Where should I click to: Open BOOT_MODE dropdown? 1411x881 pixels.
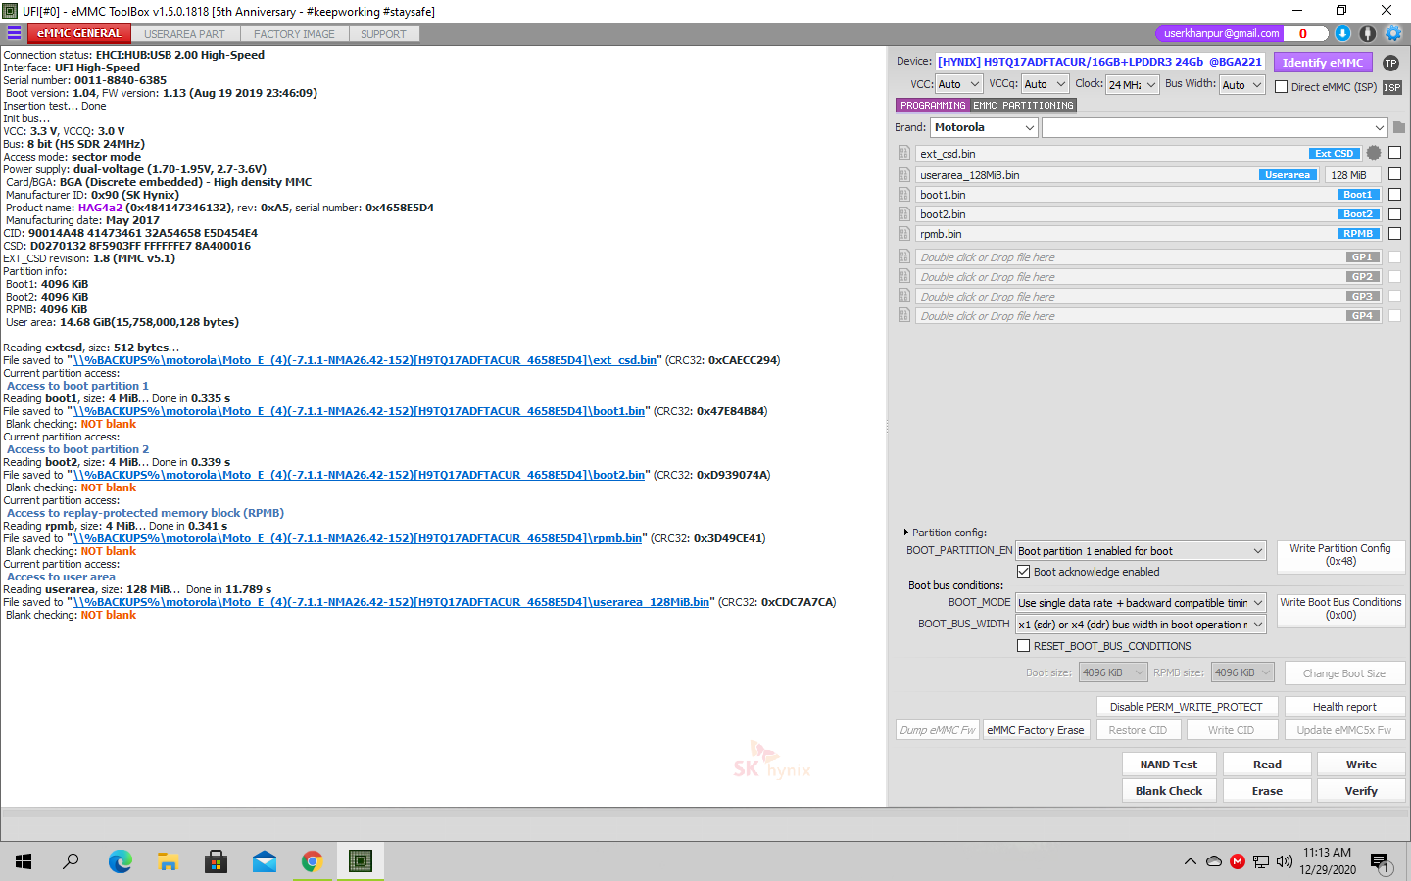1141,603
